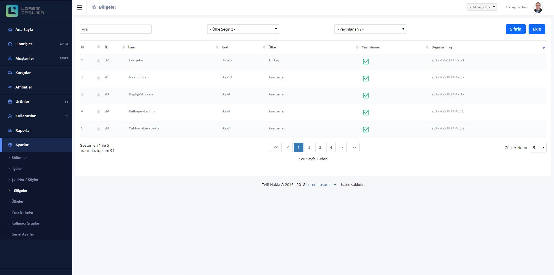Image resolution: width=554 pixels, height=275 pixels.
Task: Click the Ana Sayfa home icon
Action: (10, 29)
